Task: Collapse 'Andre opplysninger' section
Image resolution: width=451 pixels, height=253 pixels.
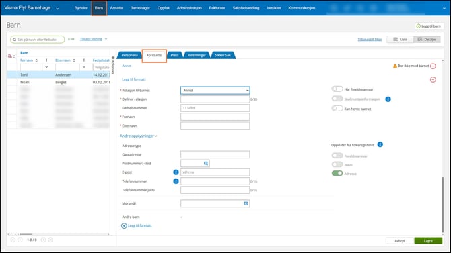Action: point(139,136)
